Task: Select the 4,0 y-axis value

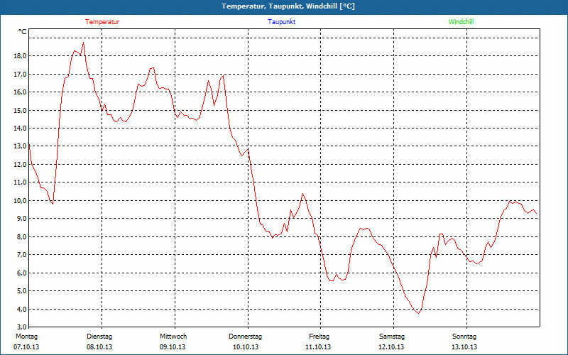Action: (21, 309)
